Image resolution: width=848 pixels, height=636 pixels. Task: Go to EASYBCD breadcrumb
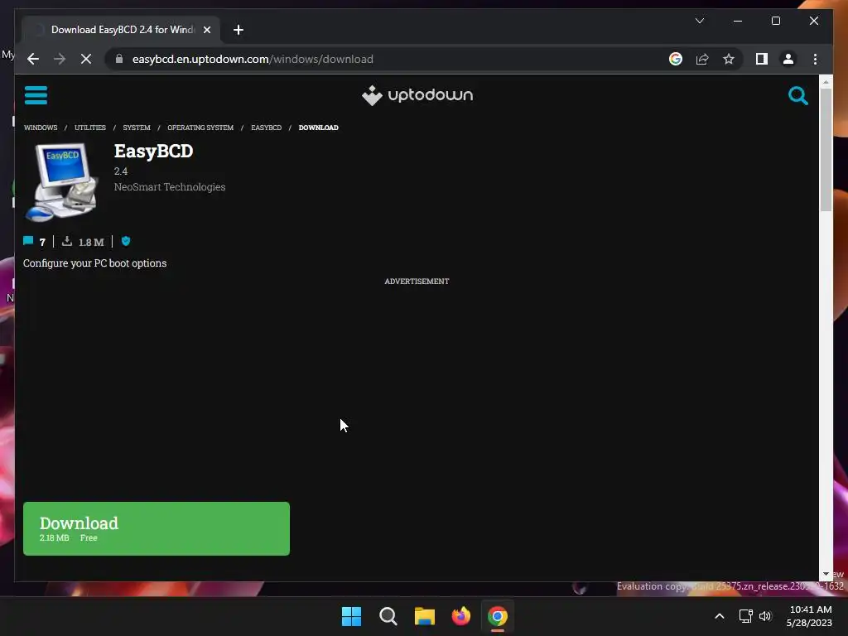tap(266, 128)
